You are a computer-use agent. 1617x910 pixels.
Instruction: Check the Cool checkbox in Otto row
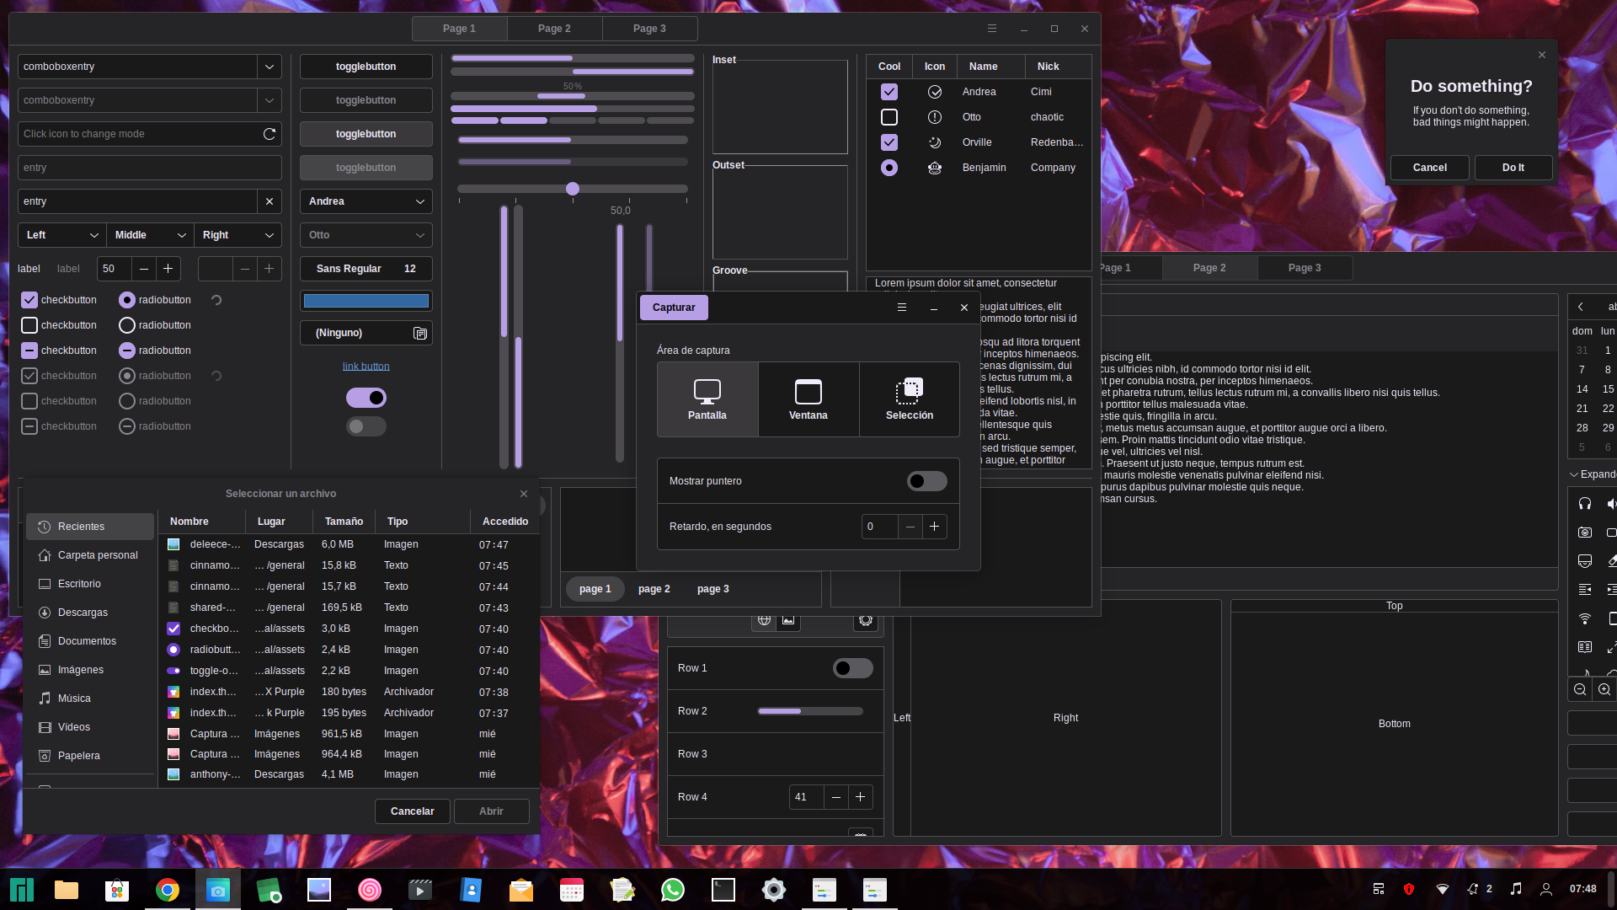tap(889, 117)
